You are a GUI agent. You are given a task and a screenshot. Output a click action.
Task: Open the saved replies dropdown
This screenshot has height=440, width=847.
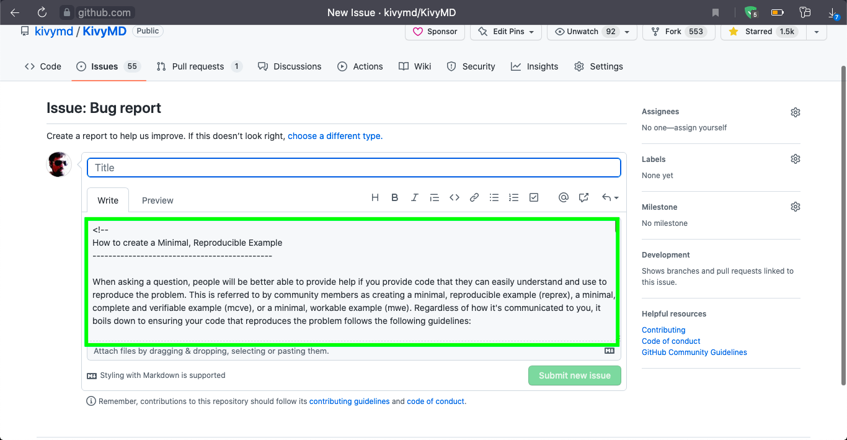tap(610, 197)
